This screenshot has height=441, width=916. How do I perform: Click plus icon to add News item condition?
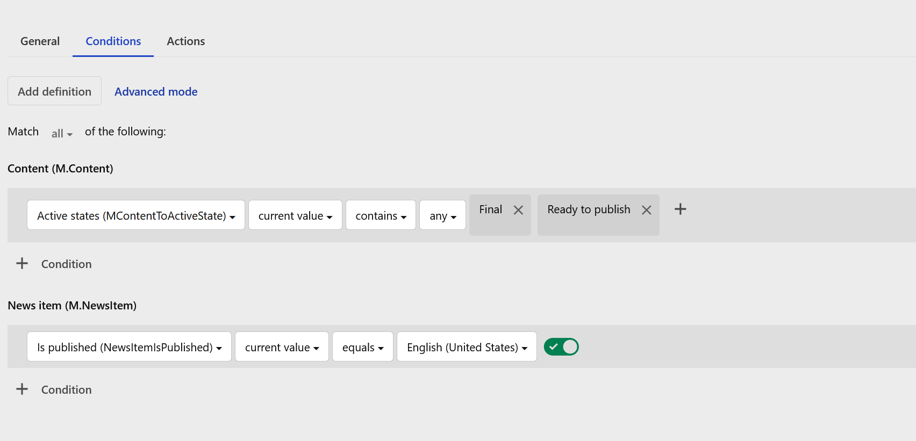pos(22,389)
